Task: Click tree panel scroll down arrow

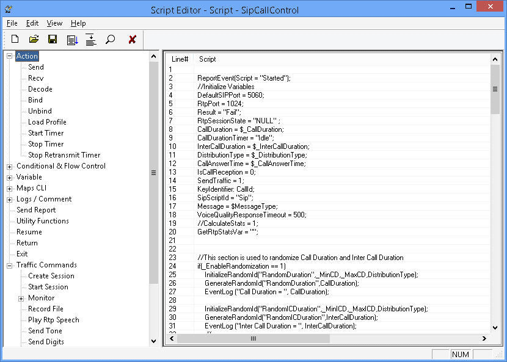Action: click(153, 341)
